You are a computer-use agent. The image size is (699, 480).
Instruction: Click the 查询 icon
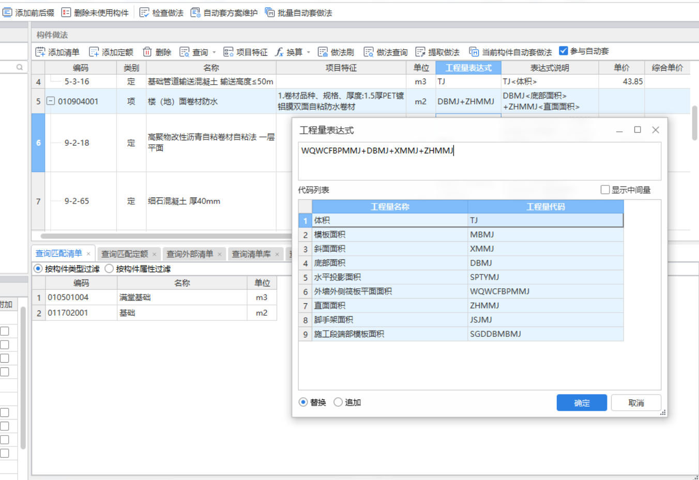pos(185,52)
